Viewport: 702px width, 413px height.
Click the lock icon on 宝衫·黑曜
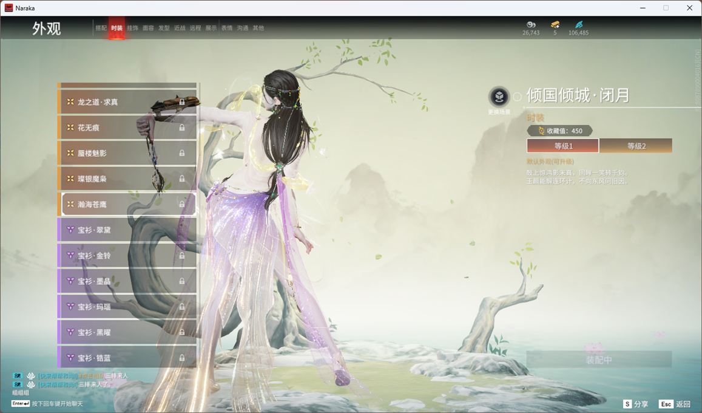182,332
